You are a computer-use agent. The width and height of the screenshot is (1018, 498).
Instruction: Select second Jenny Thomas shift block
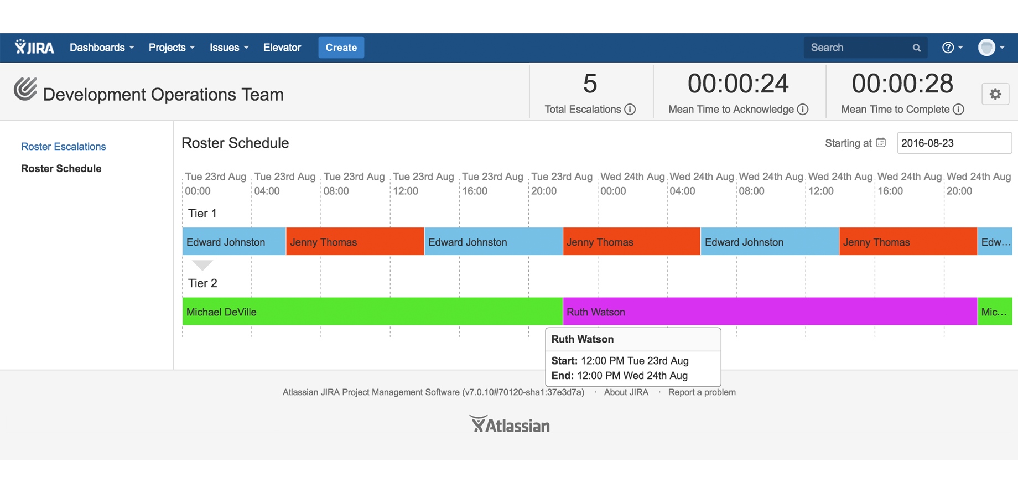[632, 242]
